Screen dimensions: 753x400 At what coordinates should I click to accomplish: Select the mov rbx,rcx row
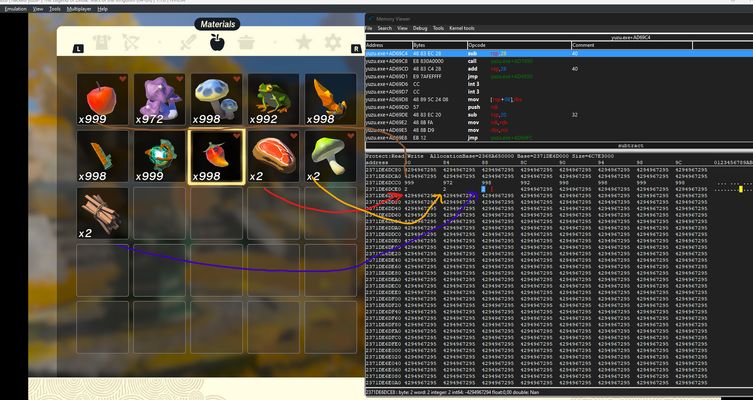pyautogui.click(x=559, y=130)
